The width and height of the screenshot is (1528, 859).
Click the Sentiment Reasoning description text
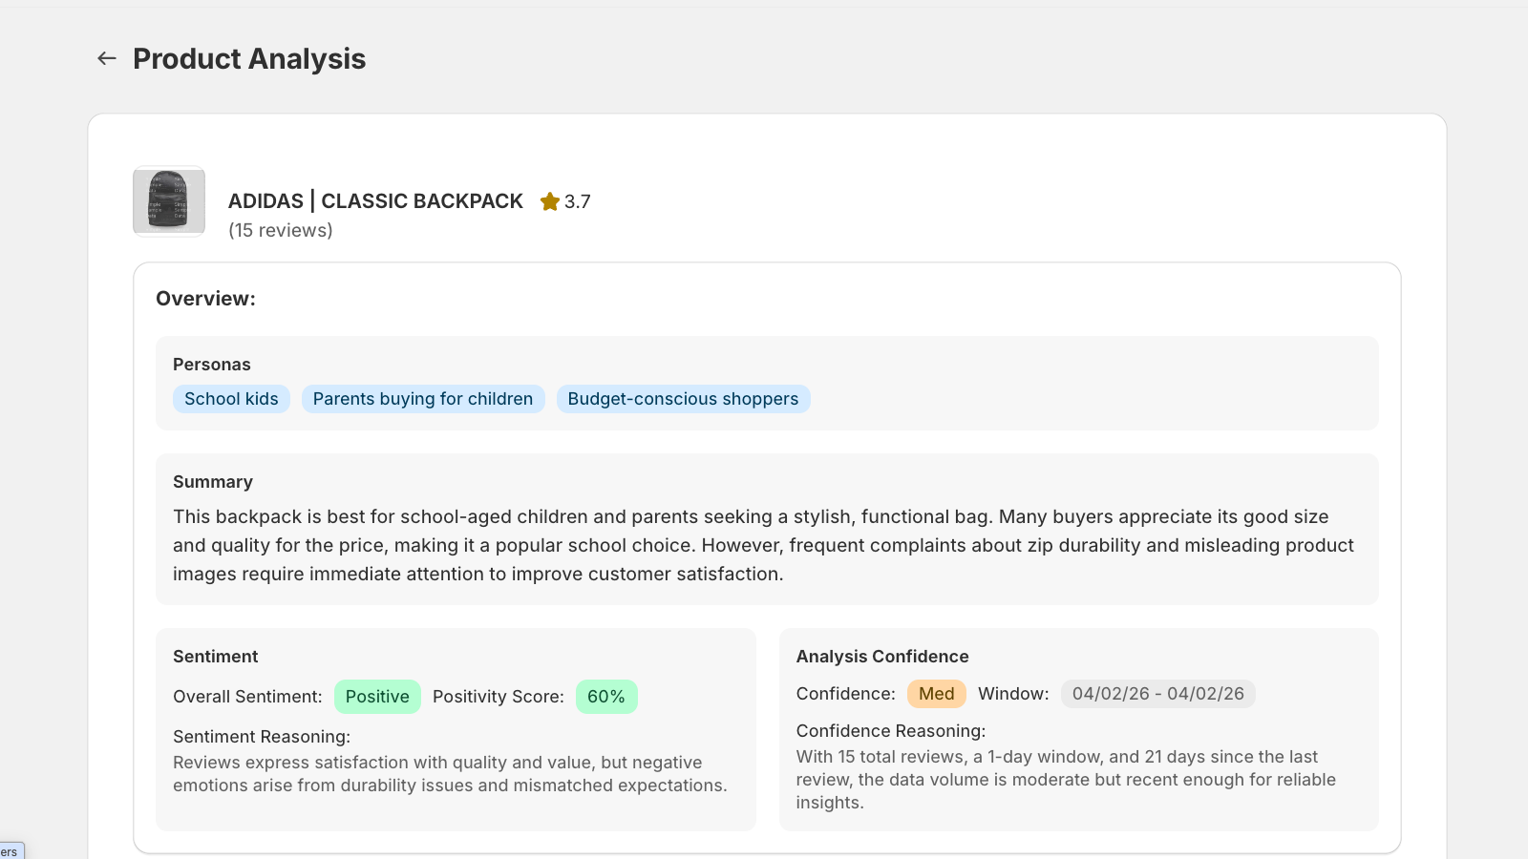click(x=450, y=774)
